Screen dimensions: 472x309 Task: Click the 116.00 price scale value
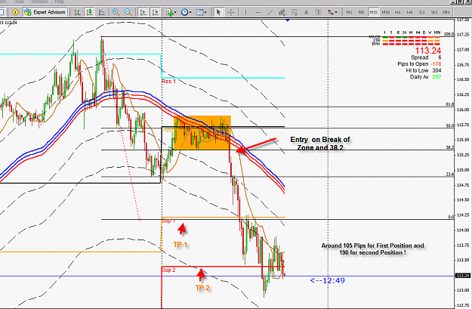(x=463, y=110)
